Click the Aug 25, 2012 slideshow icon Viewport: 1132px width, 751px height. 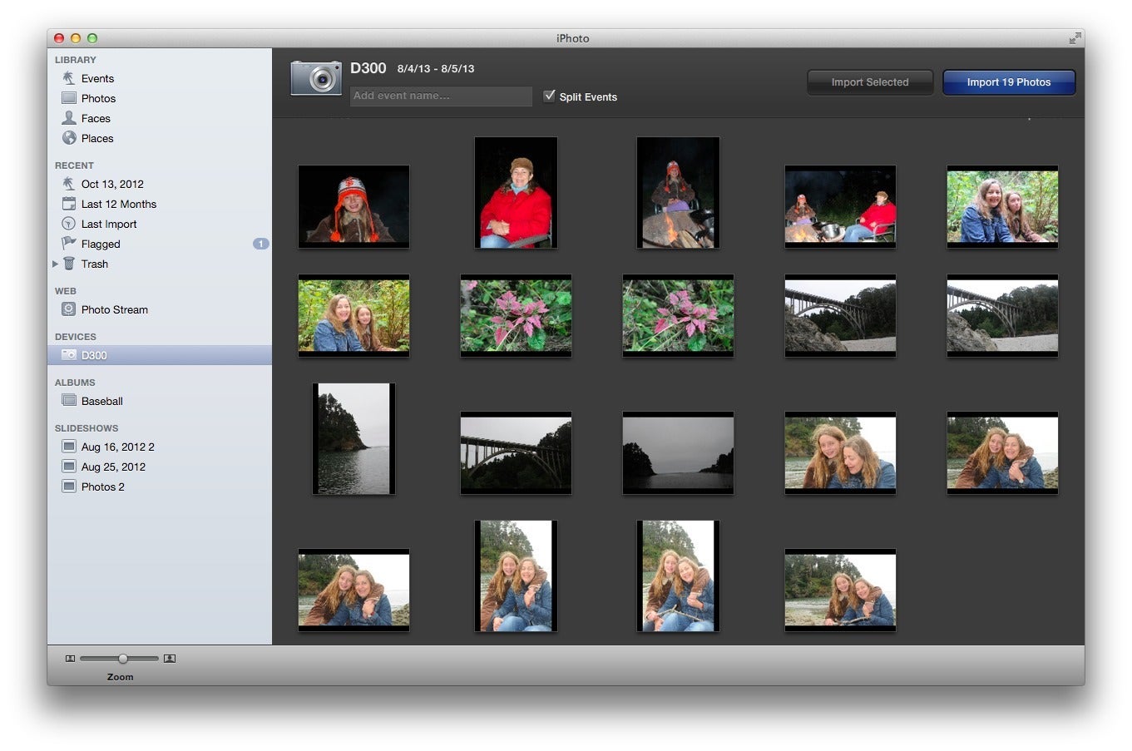[69, 467]
